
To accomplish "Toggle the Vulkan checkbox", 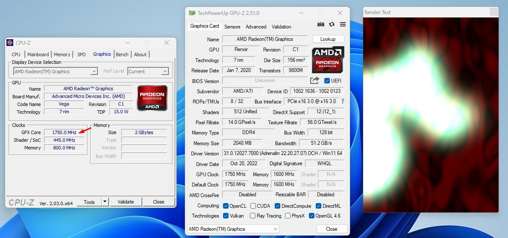I will point(226,216).
